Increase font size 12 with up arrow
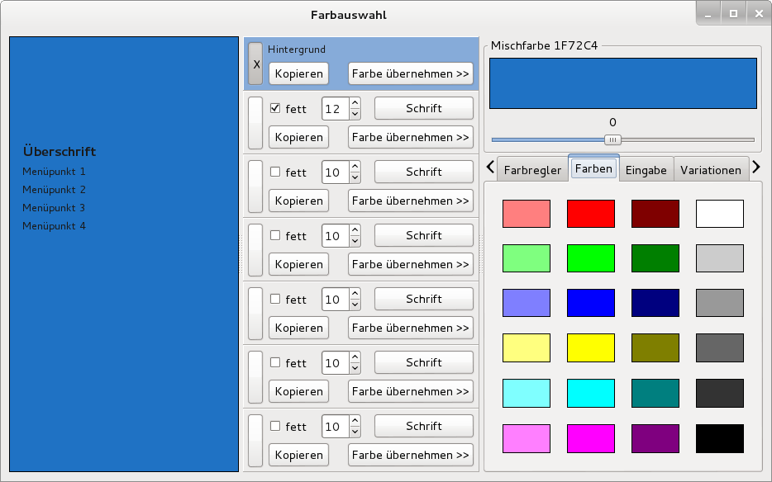The height and width of the screenshot is (482, 772). 355,103
